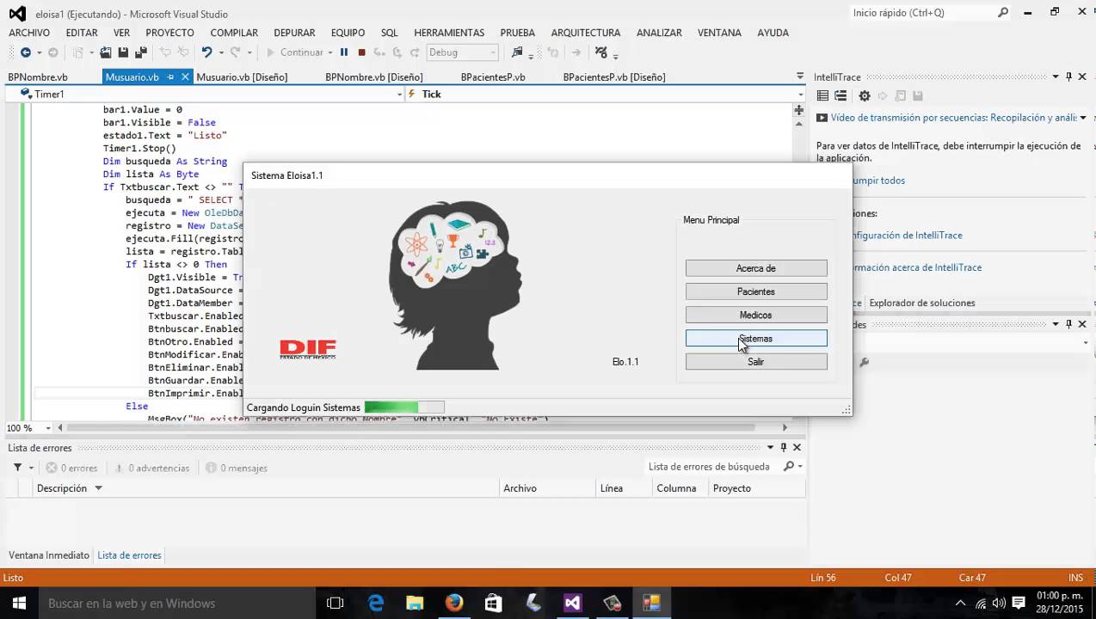Click the child head silhouette image
This screenshot has width=1096, height=619.
click(455, 285)
